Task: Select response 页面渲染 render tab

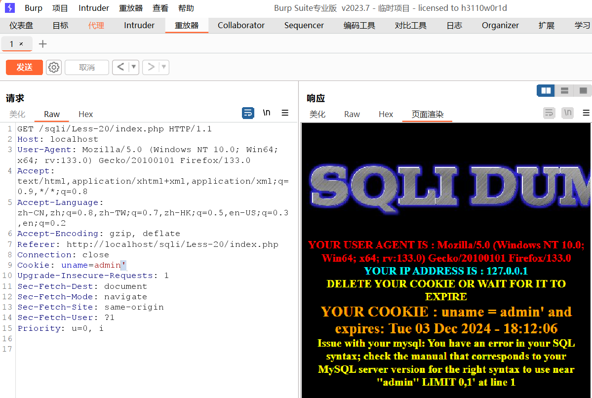Action: point(428,114)
